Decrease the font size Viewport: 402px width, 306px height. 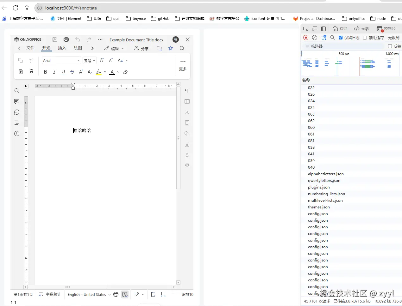[111, 60]
